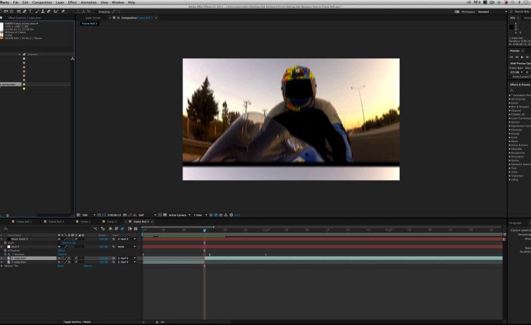Open parent dropdown of selected 1 copy.mov layer
This screenshot has width=531, height=325.
click(126, 258)
